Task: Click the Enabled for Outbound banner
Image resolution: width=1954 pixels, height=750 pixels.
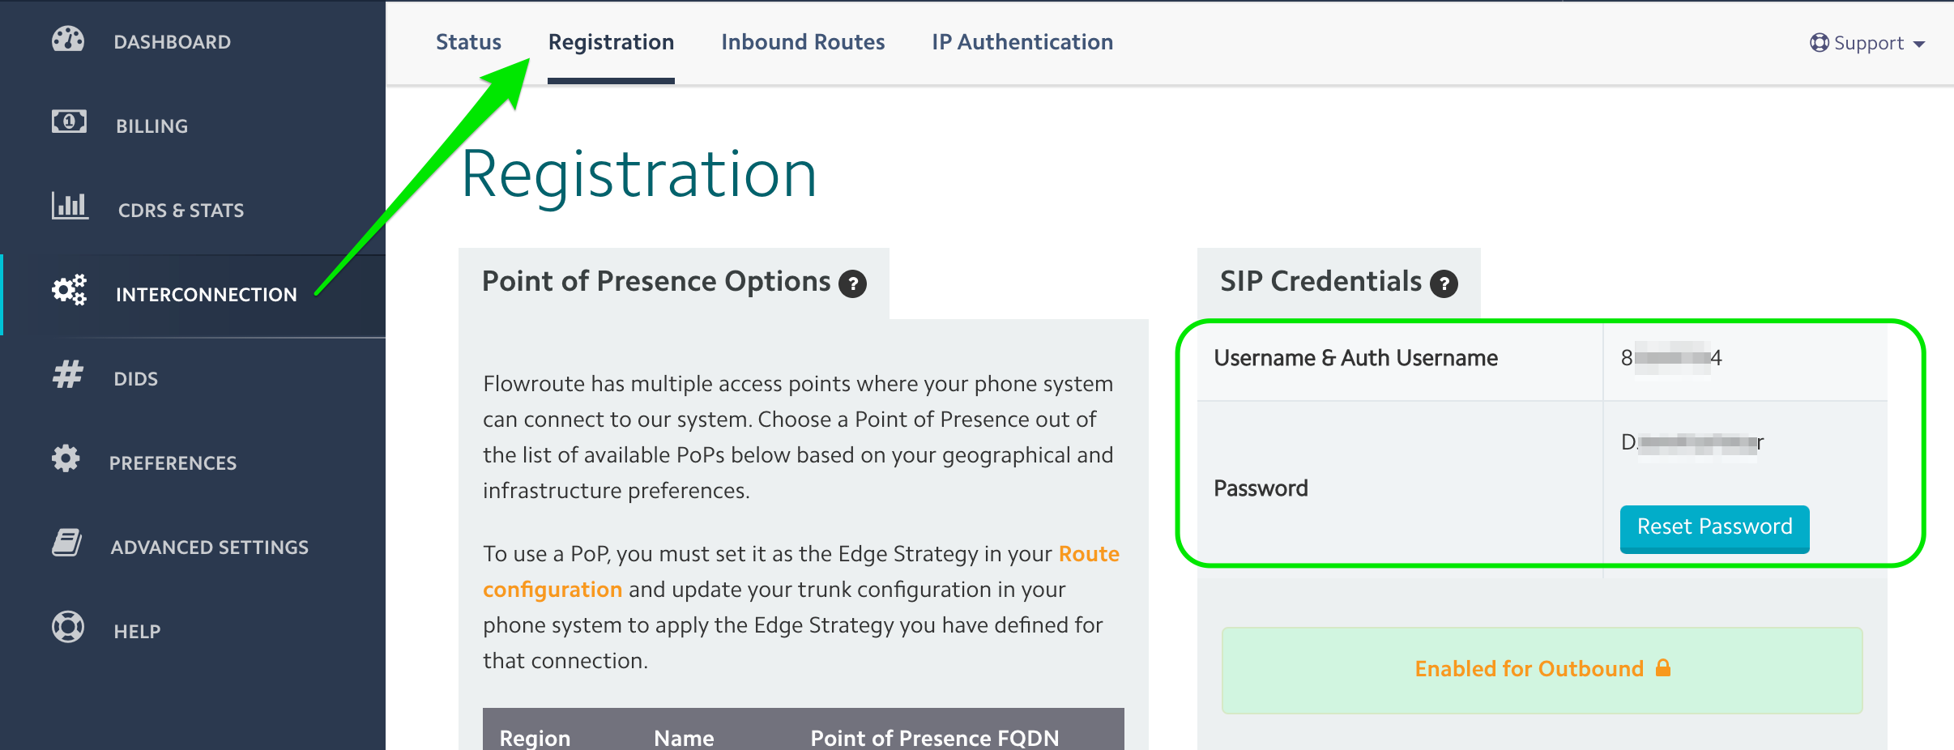Action: point(1542,670)
